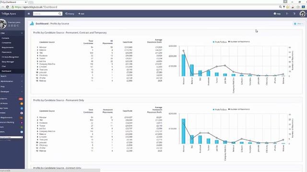Click the browser zoom magnifier icon in the address bar
Screen dimensions: 307x172
click(280, 7)
